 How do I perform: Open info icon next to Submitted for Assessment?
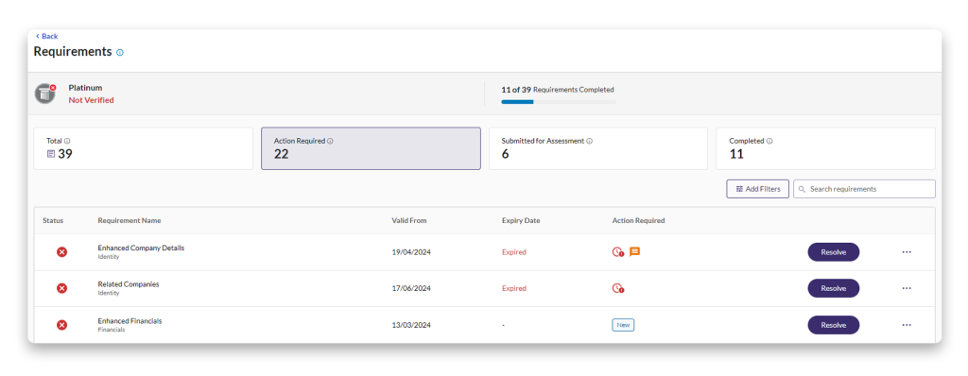(590, 141)
